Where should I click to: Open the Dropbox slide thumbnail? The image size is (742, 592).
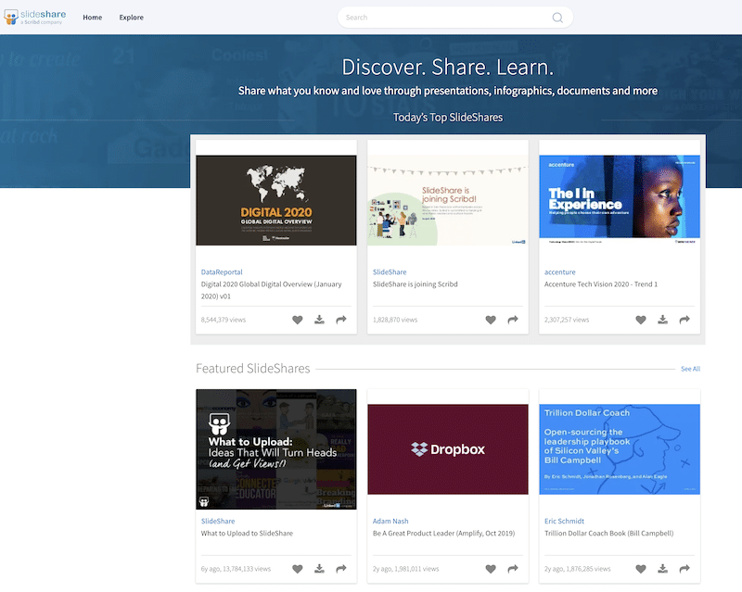(x=448, y=449)
